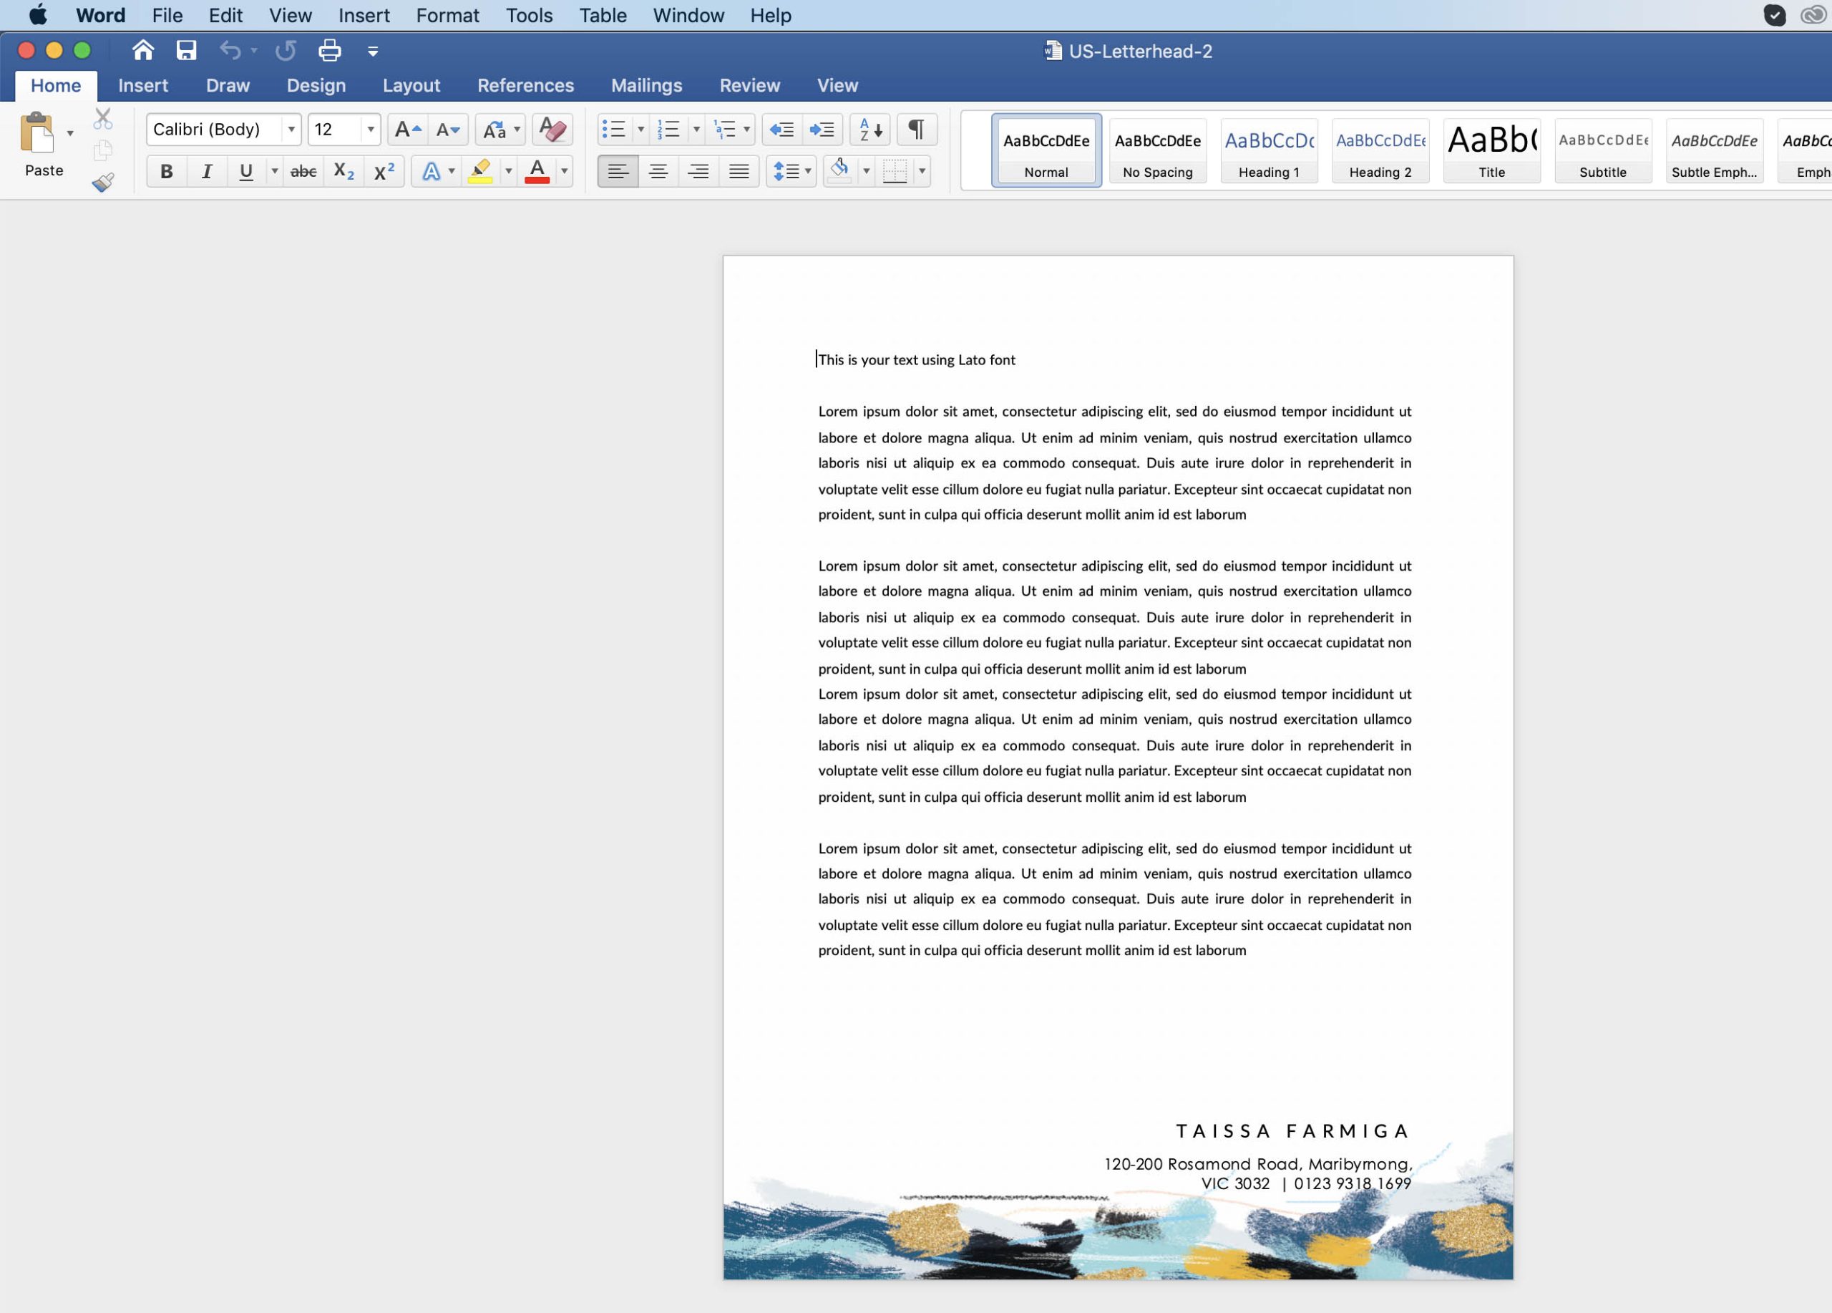Click the Clear All Formatting eraser icon
Viewport: 1832px width, 1313px height.
[x=552, y=130]
